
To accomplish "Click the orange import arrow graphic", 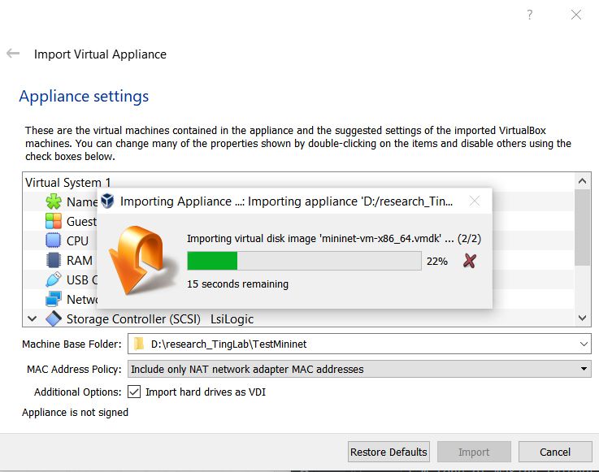I will 141,261.
